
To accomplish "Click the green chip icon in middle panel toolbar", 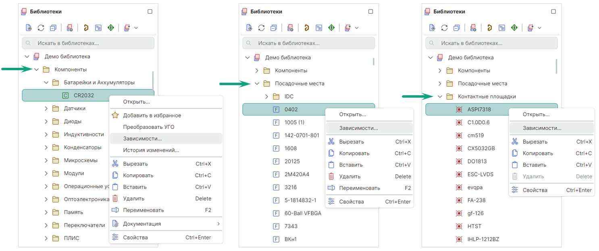I will click(331, 28).
